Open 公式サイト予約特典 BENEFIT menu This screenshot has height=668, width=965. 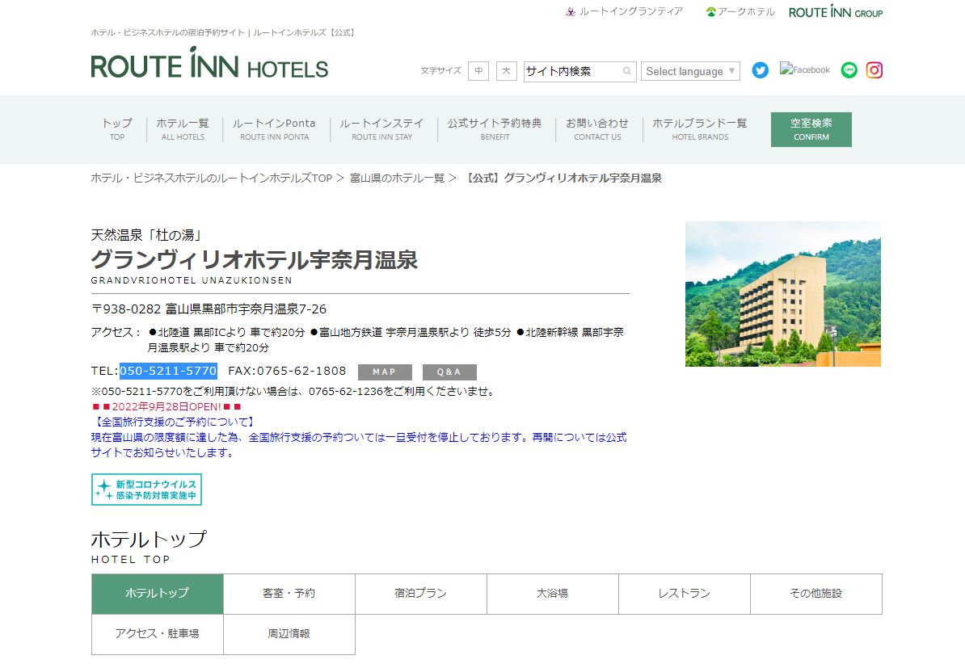pos(495,129)
